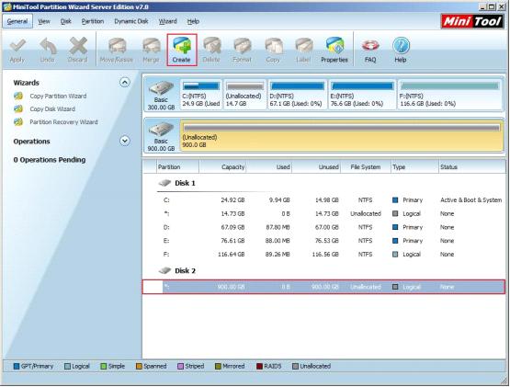Screen dimensions: 510x387
Task: Select D: NTFS block in disk map
Action: pyautogui.click(x=298, y=95)
